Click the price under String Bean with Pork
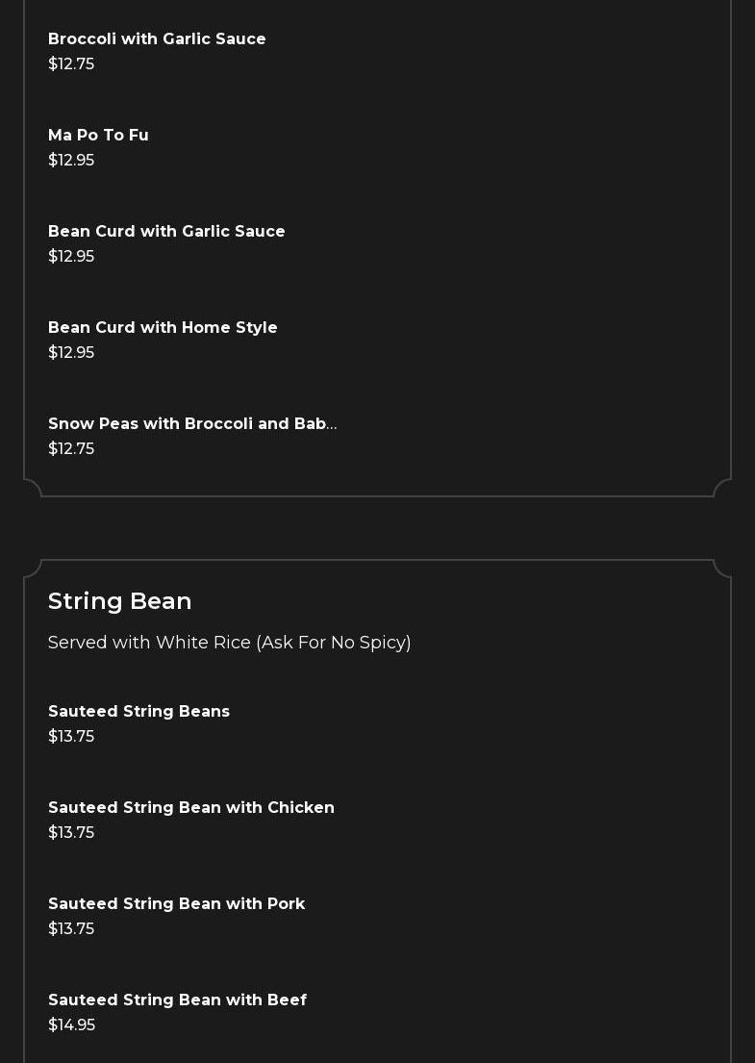 tap(71, 928)
